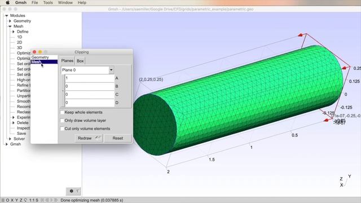This screenshot has height=203, width=361.
Task: Open the Apple menu
Action: (x=7, y=3)
